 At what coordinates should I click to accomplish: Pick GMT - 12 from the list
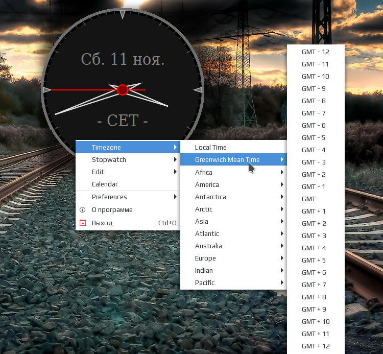pyautogui.click(x=316, y=52)
